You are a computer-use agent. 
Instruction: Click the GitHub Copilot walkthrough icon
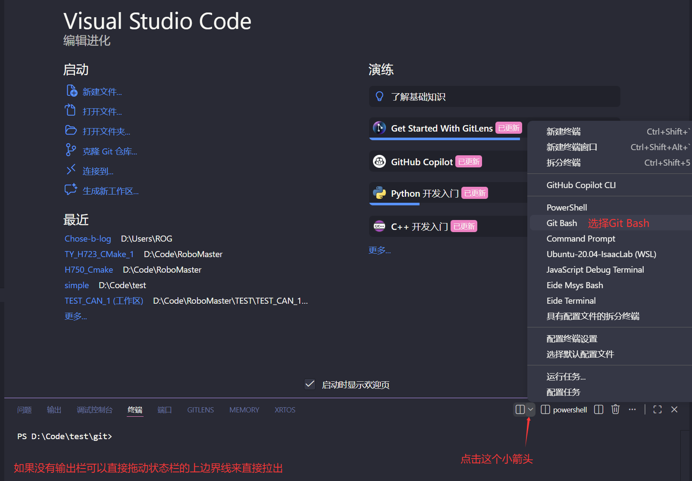[x=379, y=162]
